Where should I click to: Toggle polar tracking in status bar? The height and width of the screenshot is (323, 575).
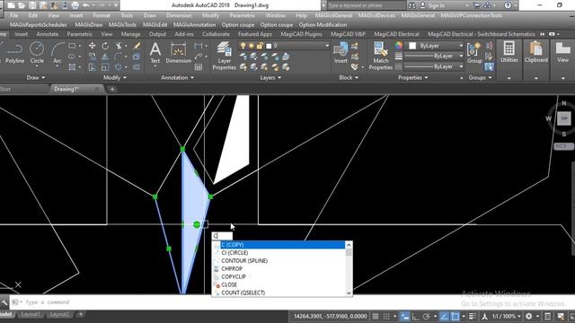coord(426,317)
